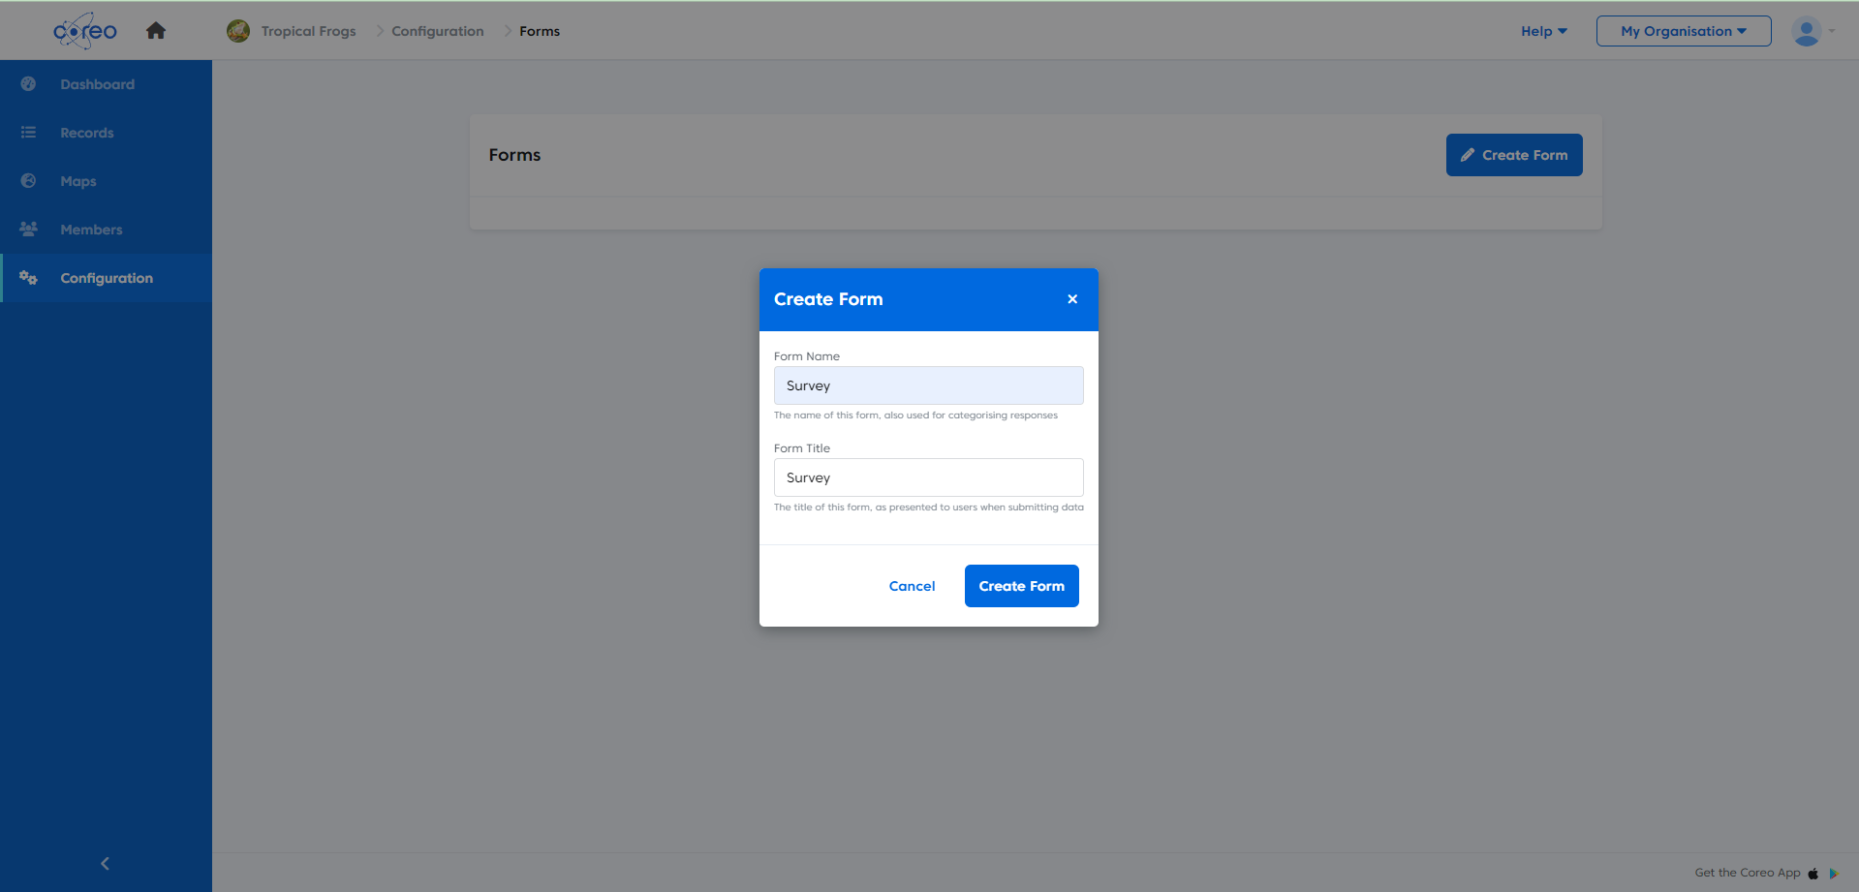The width and height of the screenshot is (1859, 892).
Task: Cancel the Create Form dialog
Action: point(911,586)
